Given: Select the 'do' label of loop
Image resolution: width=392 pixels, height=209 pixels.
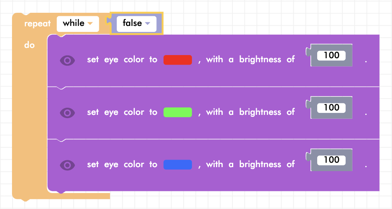Looking at the screenshot, I should [30, 45].
